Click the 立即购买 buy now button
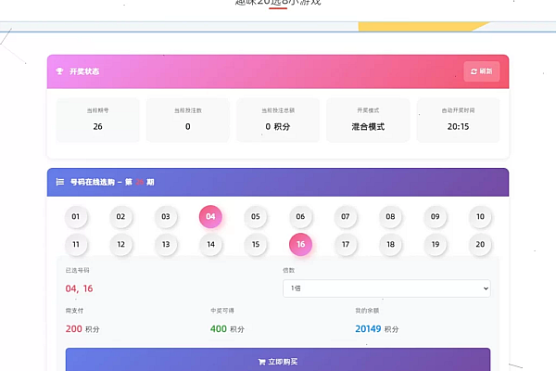556x371 pixels. tap(278, 360)
